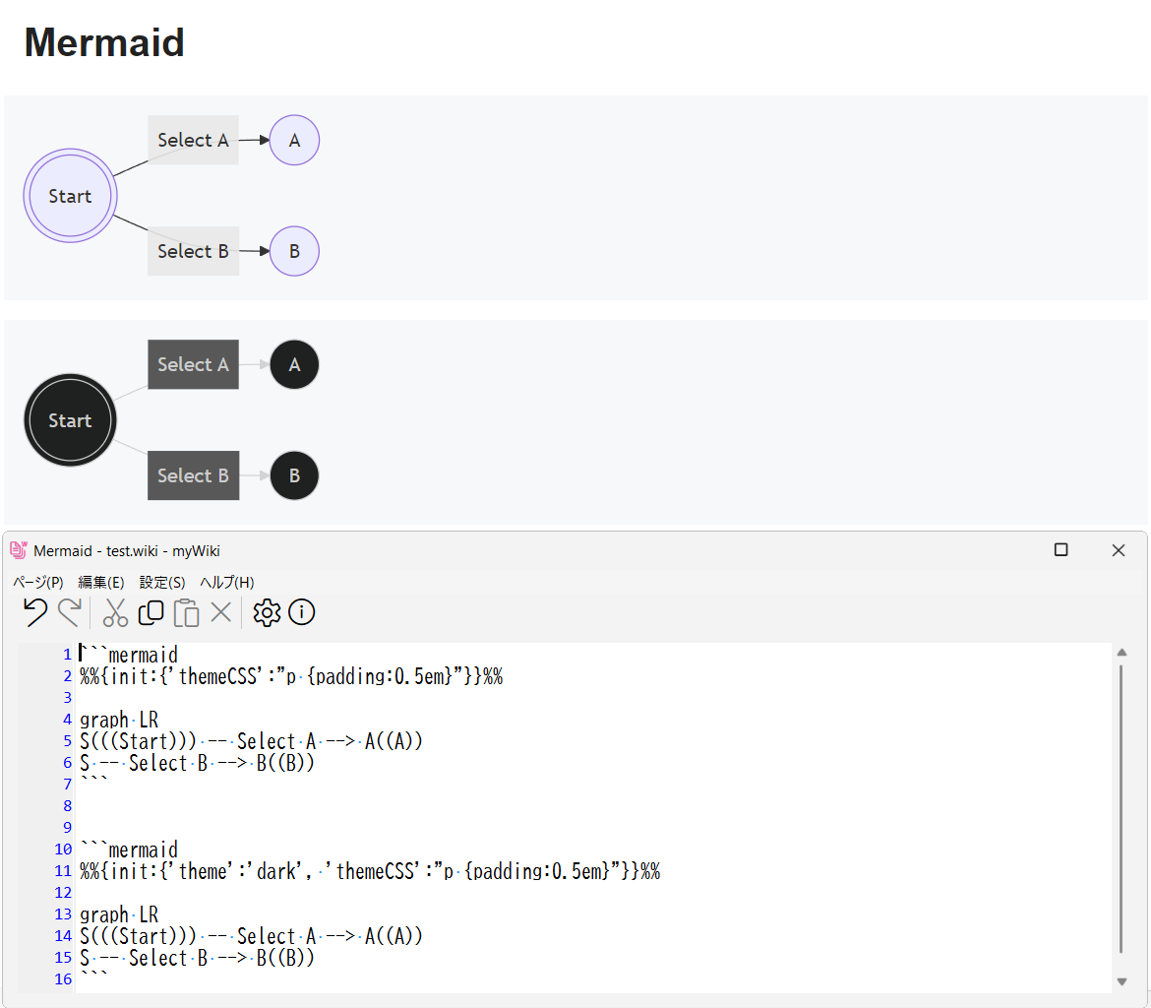The width and height of the screenshot is (1151, 1008).
Task: Click line 4 text graph LR
Action: [119, 720]
